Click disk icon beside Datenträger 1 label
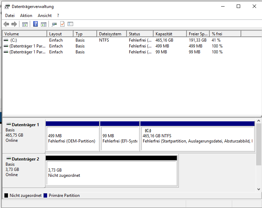The width and height of the screenshot is (262, 208). click(9, 124)
